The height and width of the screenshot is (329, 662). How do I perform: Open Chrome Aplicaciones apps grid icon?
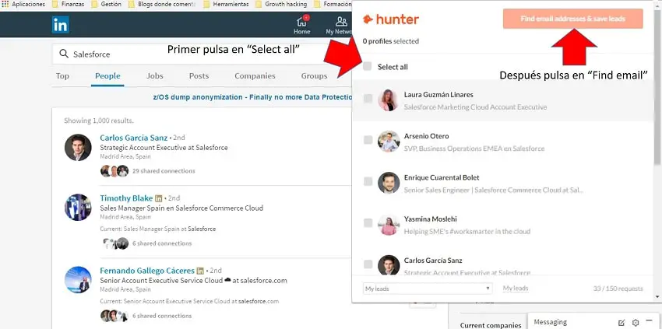click(5, 4)
